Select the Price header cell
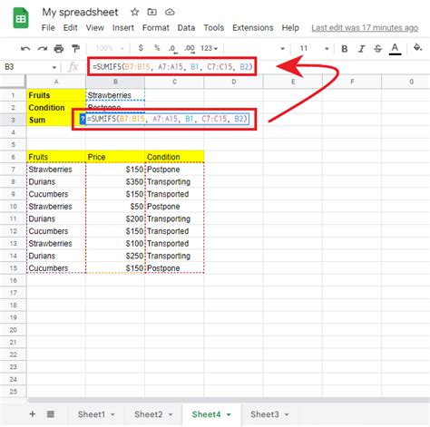Screen dimensions: 430x427 click(115, 157)
